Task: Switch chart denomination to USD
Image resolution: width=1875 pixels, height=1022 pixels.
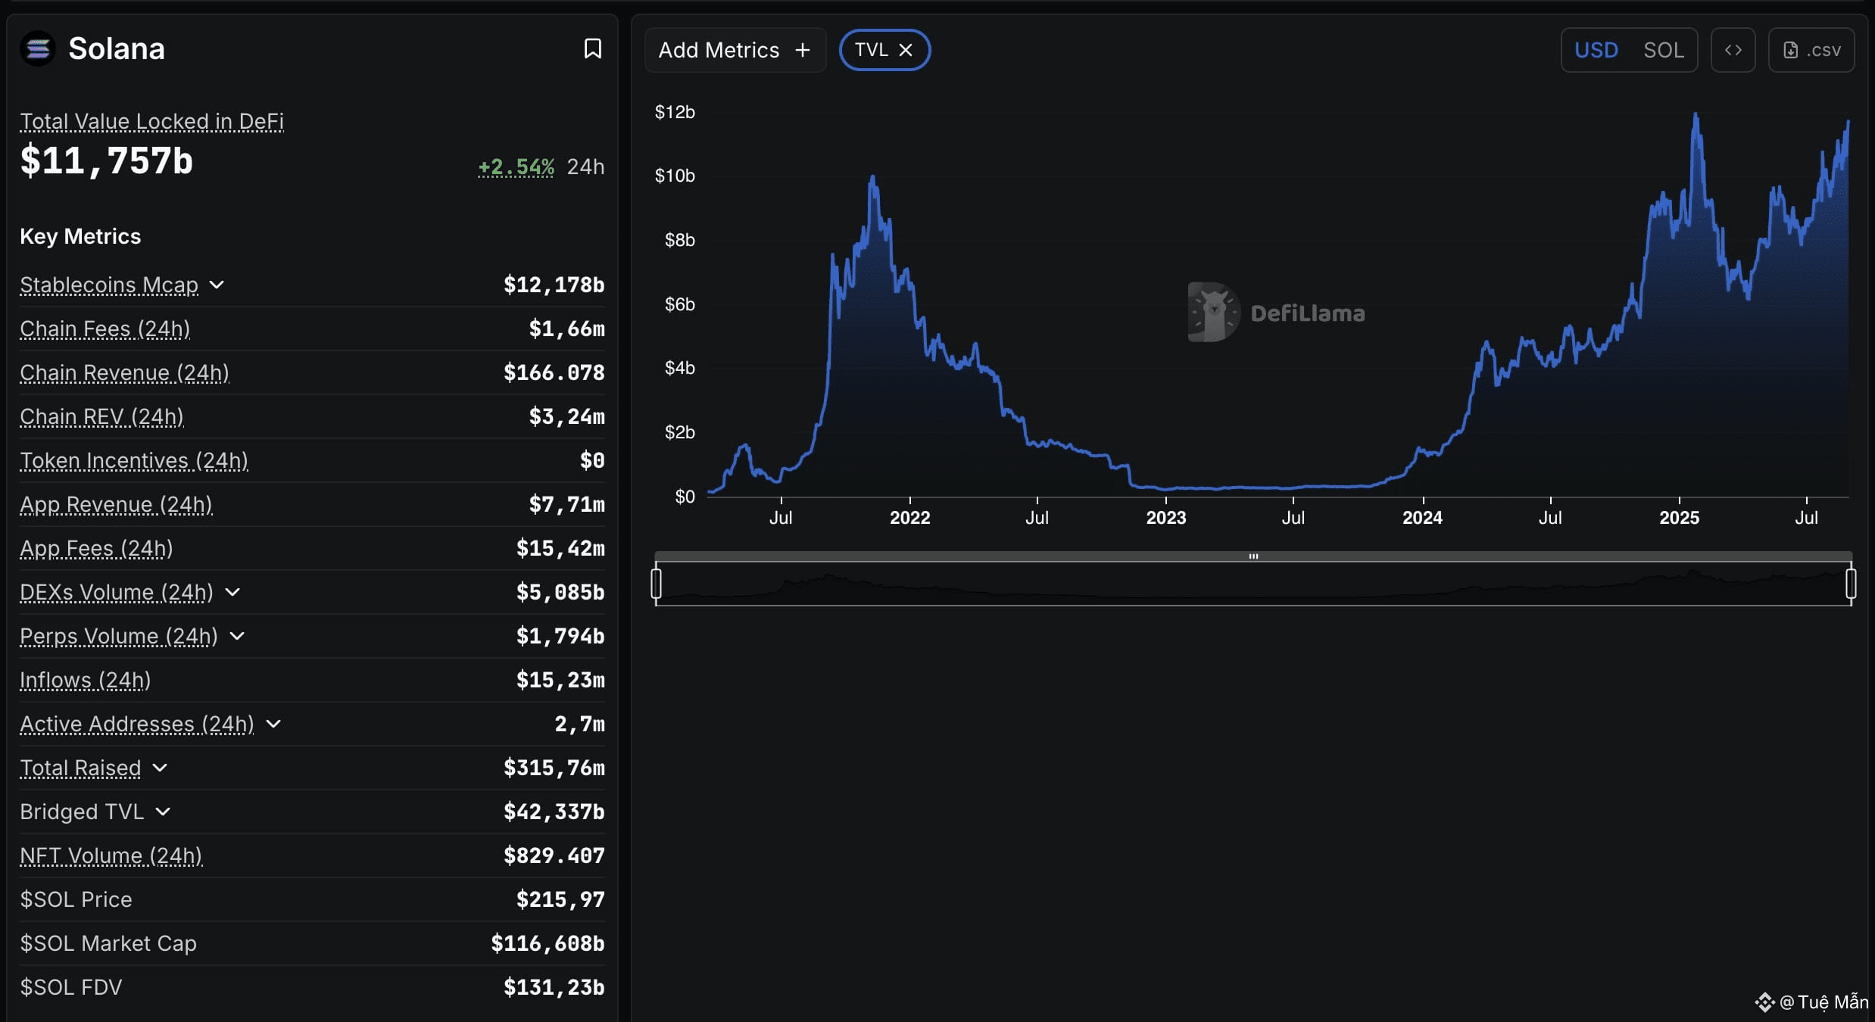Action: pos(1596,50)
